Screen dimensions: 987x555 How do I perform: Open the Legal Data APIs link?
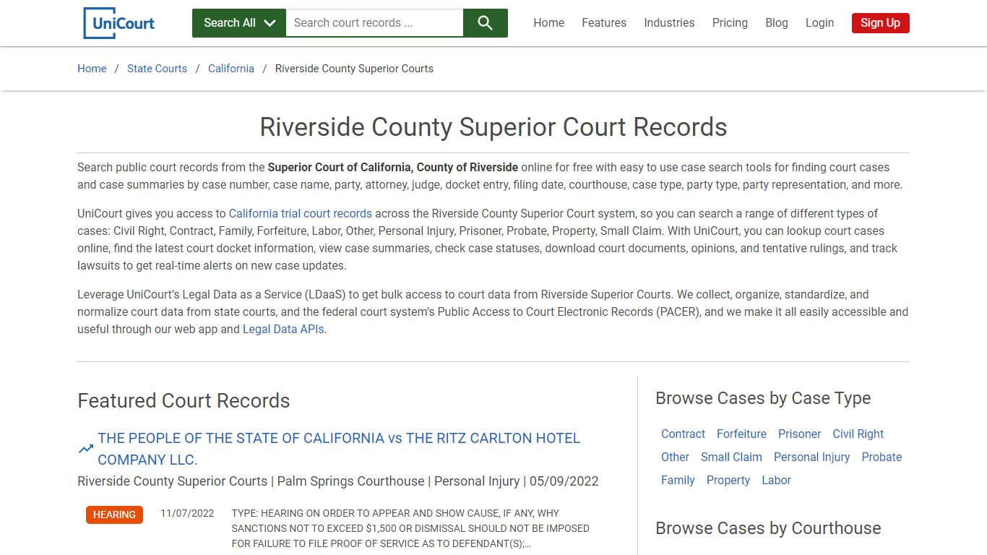pyautogui.click(x=284, y=330)
